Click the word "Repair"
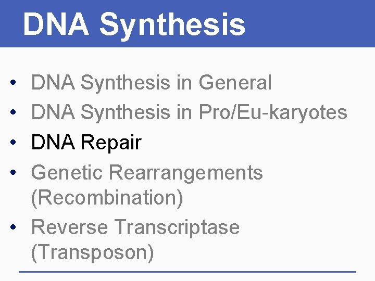375x281 pixels. click(x=111, y=142)
